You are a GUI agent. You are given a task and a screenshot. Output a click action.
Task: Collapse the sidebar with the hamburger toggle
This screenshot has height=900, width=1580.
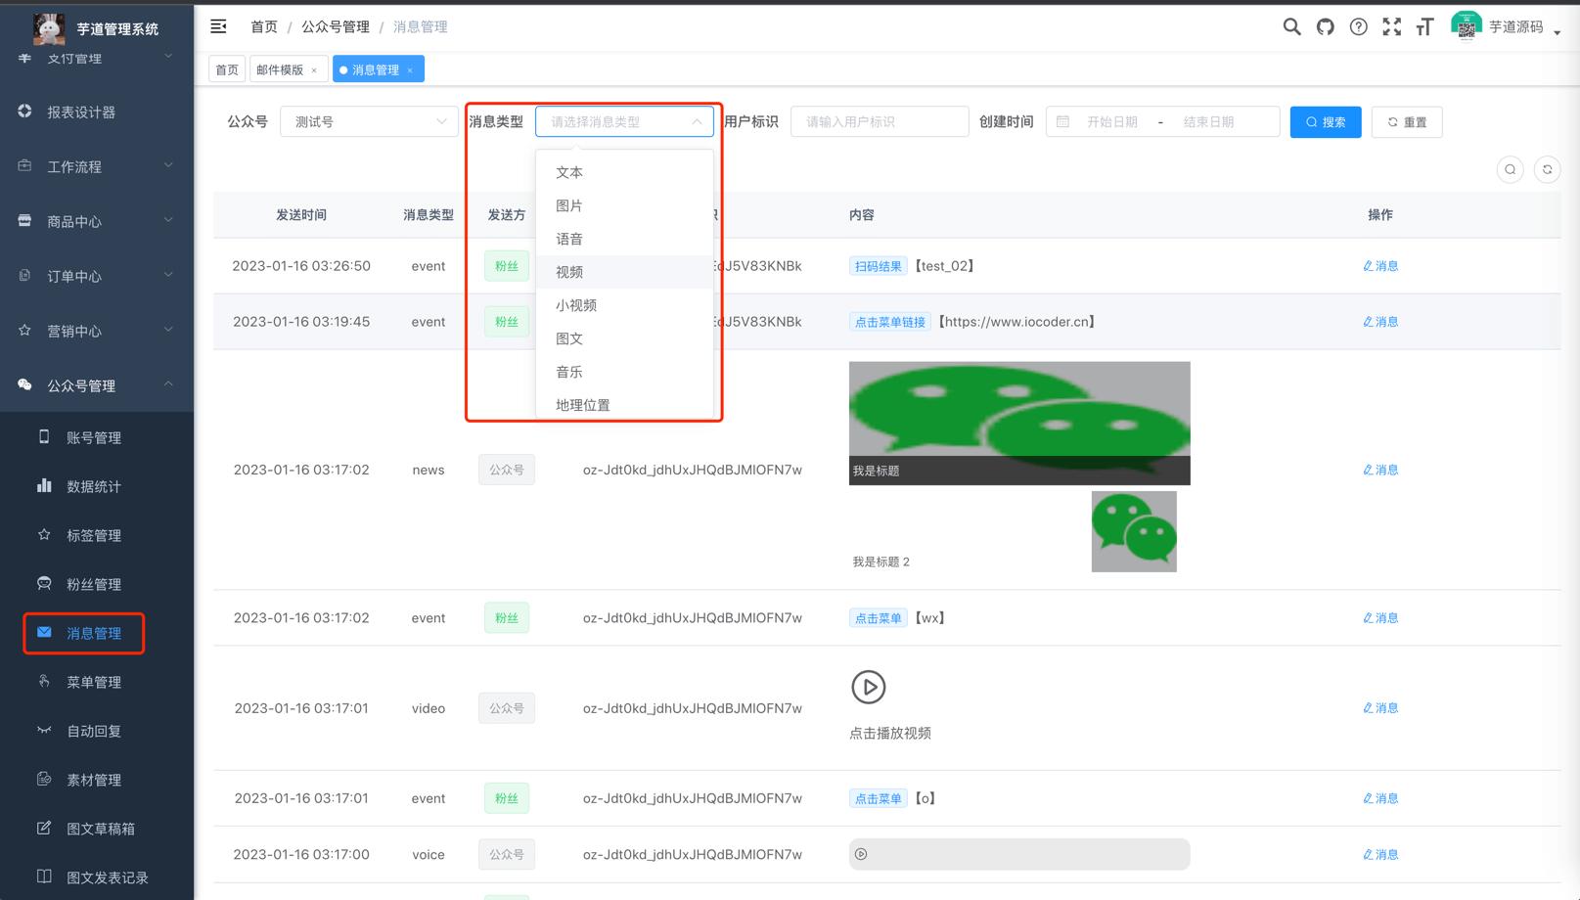point(218,26)
